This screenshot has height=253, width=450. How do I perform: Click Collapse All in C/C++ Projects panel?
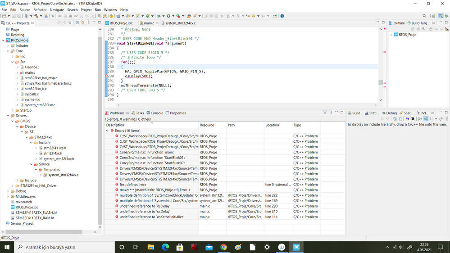coord(77,23)
